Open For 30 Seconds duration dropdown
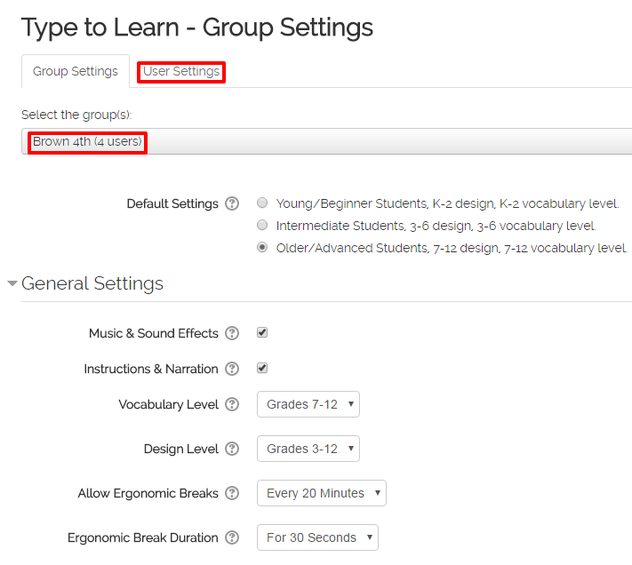632x565 pixels. coord(317,537)
